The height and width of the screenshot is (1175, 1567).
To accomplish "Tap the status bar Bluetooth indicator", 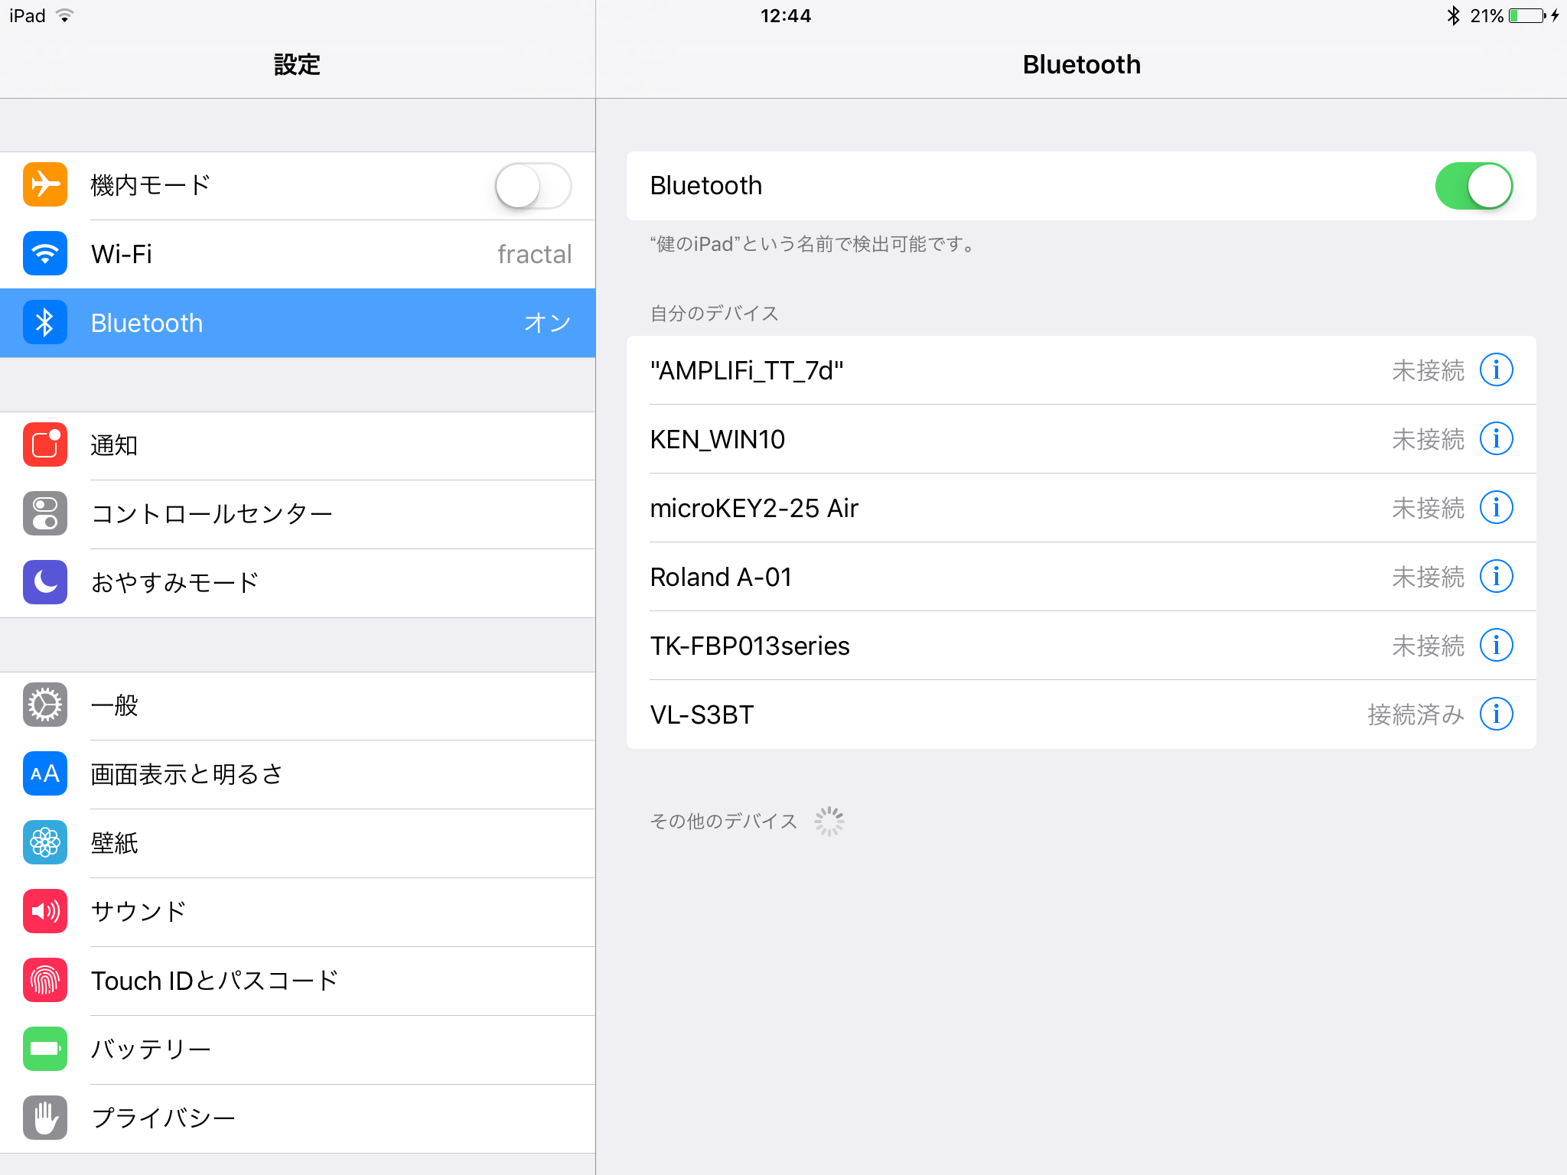I will pos(1453,16).
